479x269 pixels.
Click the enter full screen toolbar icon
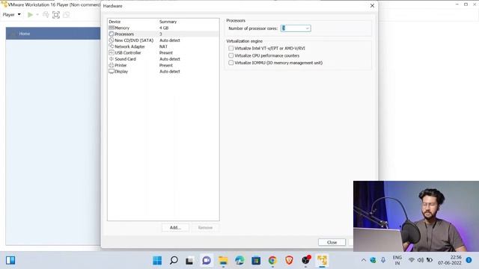coord(56,15)
